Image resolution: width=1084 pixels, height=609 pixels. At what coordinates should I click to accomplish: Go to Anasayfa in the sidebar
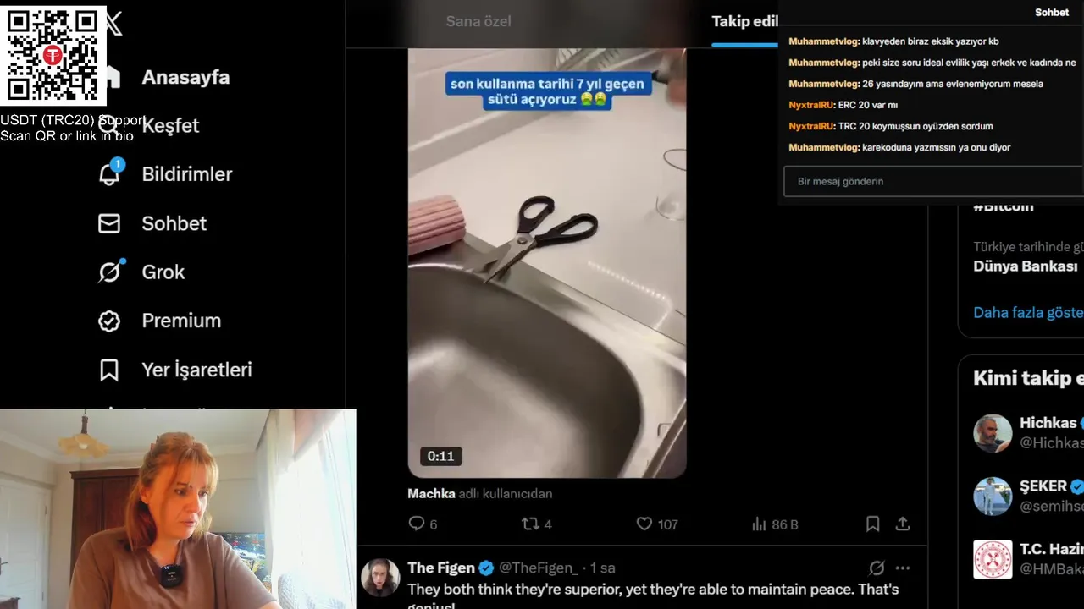[x=185, y=77]
